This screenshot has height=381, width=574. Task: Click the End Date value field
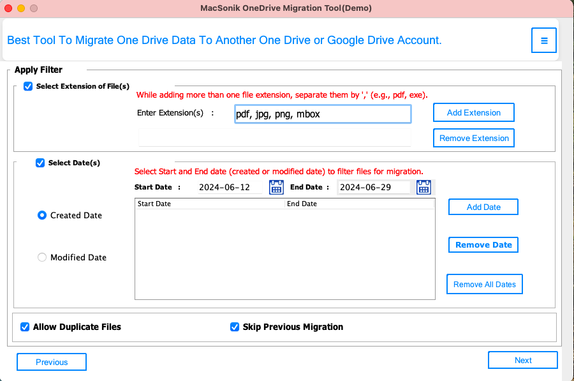[374, 187]
